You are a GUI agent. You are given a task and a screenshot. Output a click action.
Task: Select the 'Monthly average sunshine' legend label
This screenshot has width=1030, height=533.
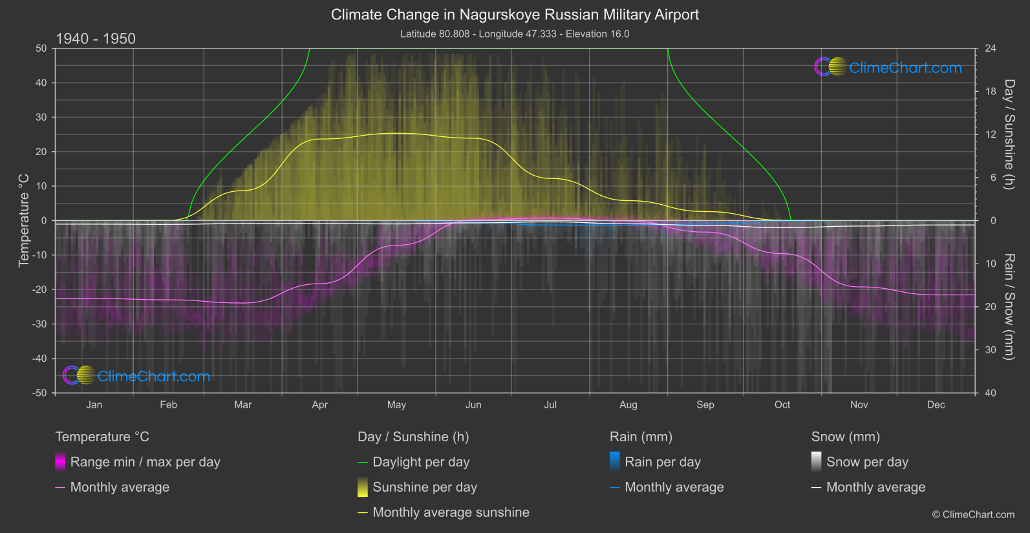451,512
